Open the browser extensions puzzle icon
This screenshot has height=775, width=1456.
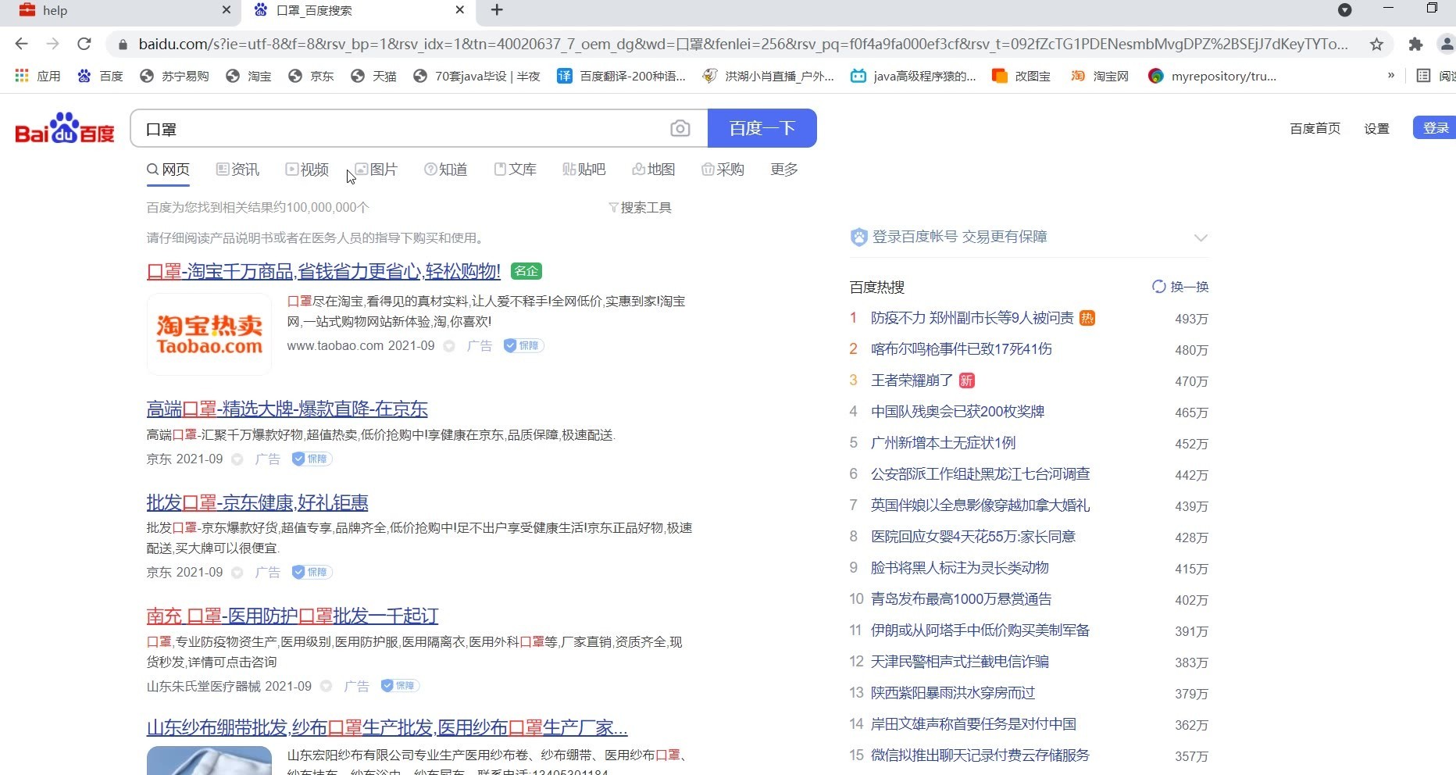(1415, 45)
